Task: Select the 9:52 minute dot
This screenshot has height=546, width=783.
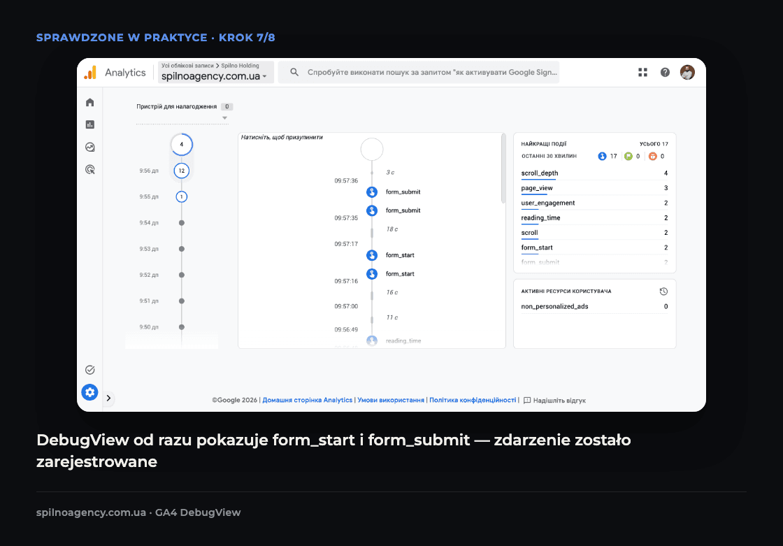Action: (182, 275)
